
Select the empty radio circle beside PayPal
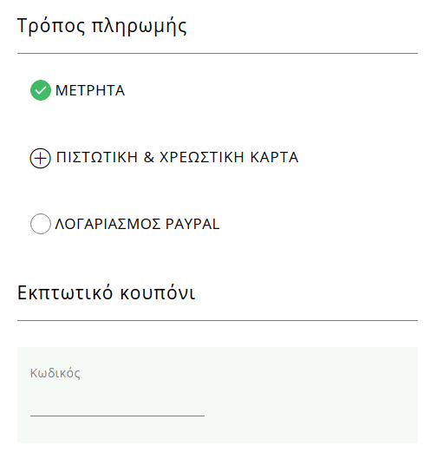[x=41, y=224]
